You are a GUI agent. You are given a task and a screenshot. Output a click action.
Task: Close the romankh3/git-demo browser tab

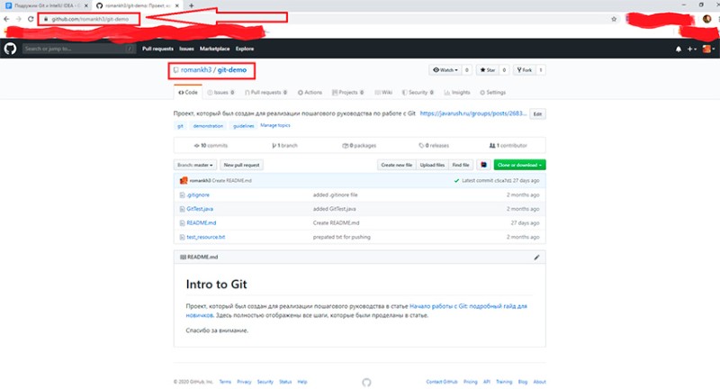click(x=176, y=5)
